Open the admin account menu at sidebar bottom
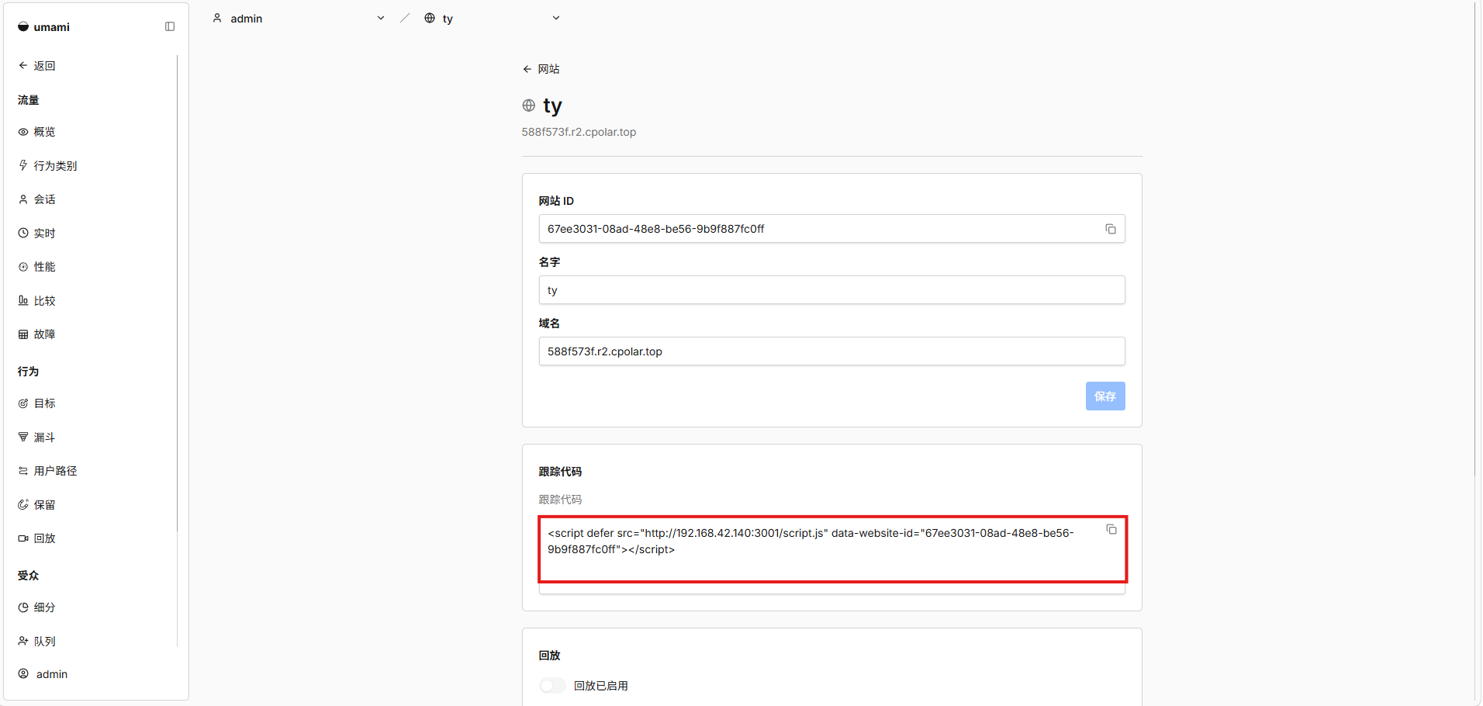The height and width of the screenshot is (706, 1483). tap(43, 674)
